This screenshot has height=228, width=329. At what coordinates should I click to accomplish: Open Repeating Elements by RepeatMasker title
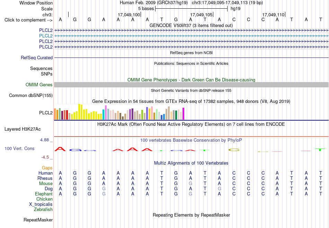[x=191, y=215]
